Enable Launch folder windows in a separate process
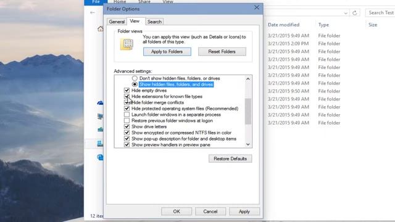Image resolution: width=395 pixels, height=222 pixels. 127,115
